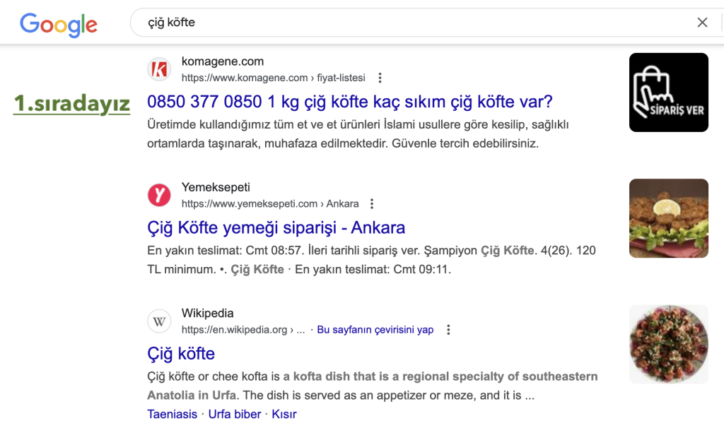Click the Yemeksepeti favicon icon
This screenshot has height=435, width=724.
coord(159,195)
